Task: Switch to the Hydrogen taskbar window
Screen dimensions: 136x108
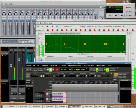Action: [x=62, y=107]
